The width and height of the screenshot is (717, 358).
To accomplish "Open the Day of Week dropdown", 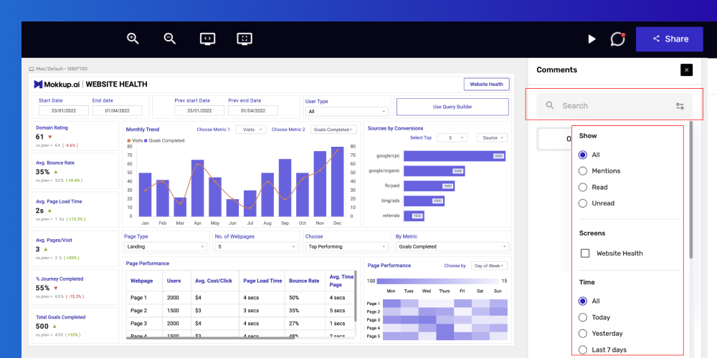I will [x=489, y=266].
